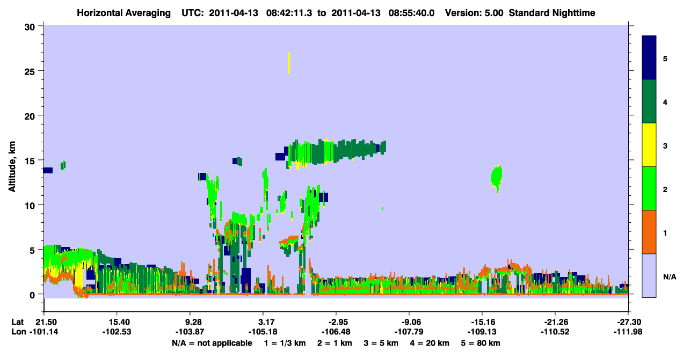Click the longitude value -106.48
698x358 pixels.
point(336,332)
